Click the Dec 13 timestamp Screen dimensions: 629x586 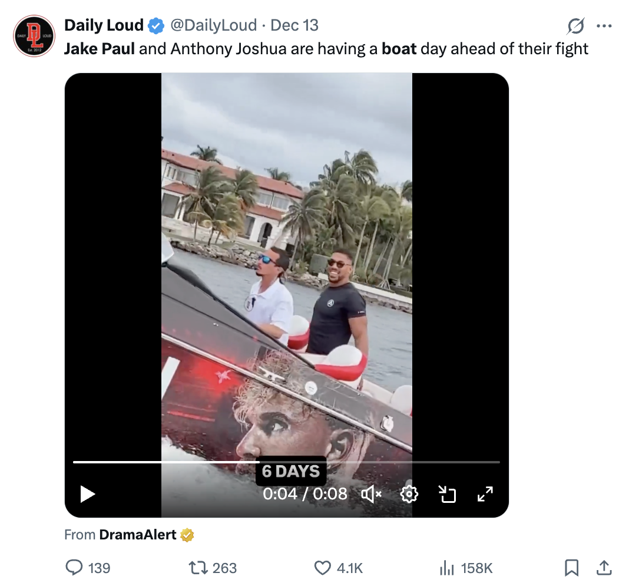coord(296,25)
